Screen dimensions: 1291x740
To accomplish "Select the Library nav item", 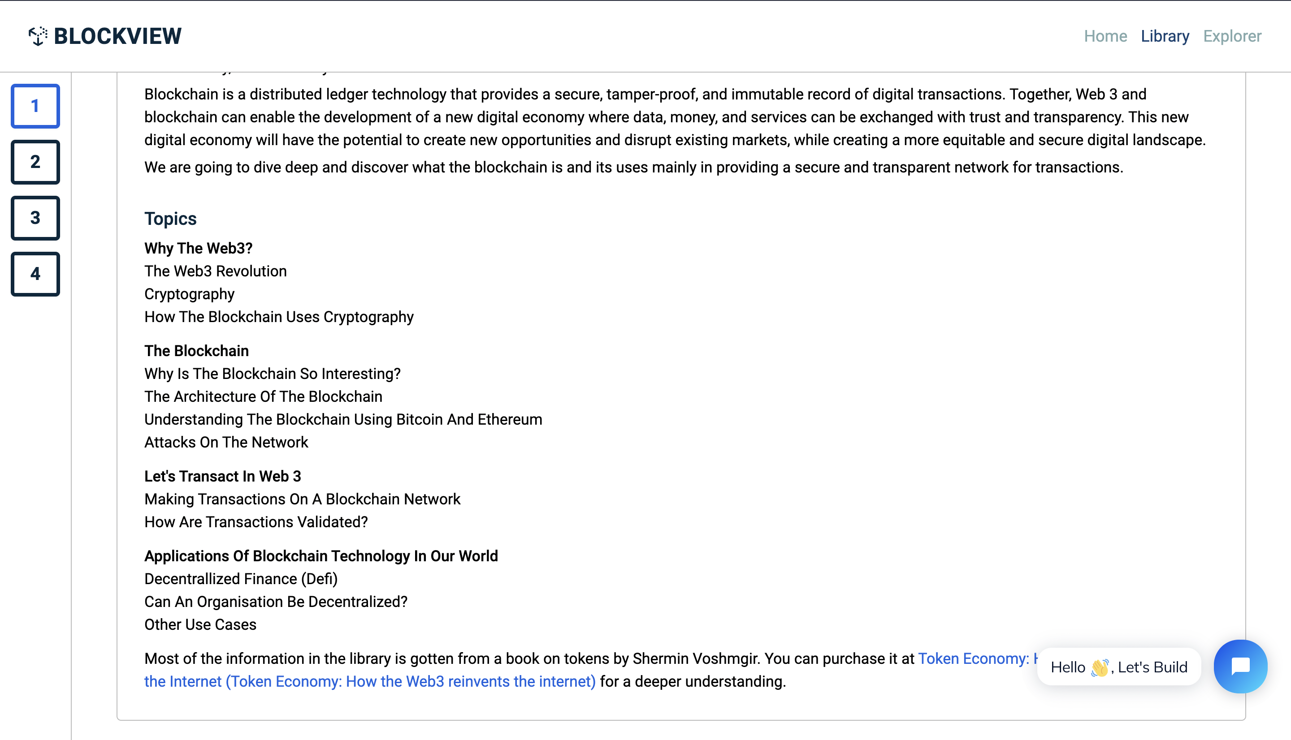I will 1165,36.
